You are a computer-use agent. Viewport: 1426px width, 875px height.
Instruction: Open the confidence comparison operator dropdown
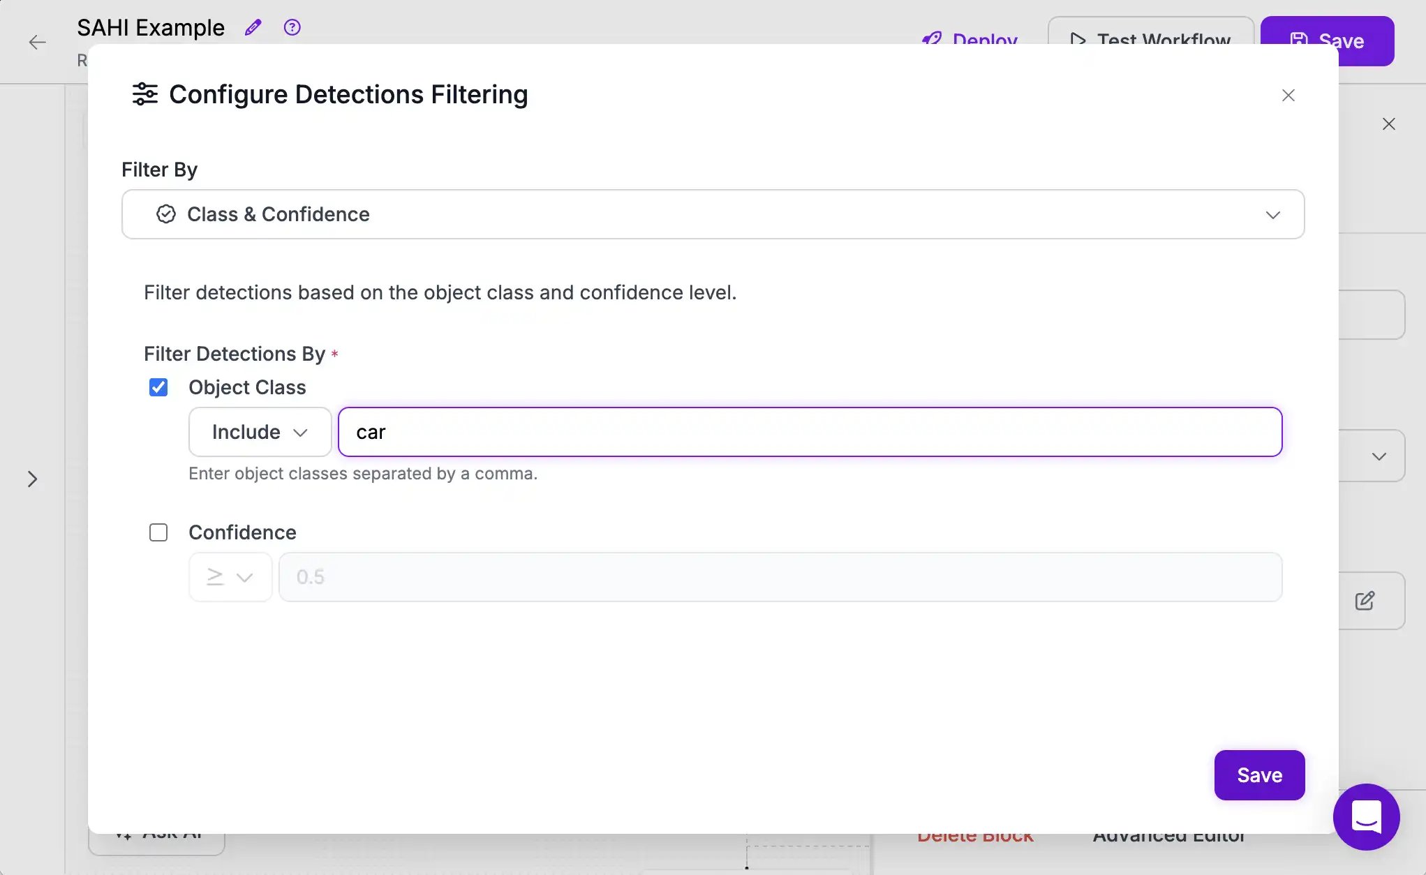click(x=230, y=577)
